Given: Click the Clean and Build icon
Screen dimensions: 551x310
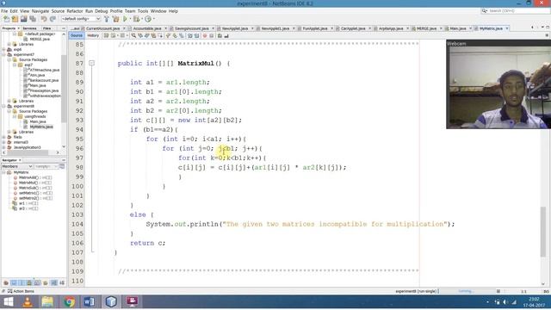Looking at the screenshot, I should (115, 19).
